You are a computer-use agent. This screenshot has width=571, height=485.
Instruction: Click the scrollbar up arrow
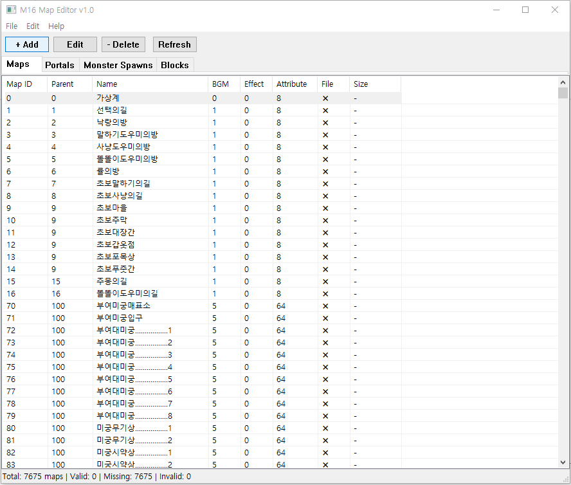(x=563, y=82)
